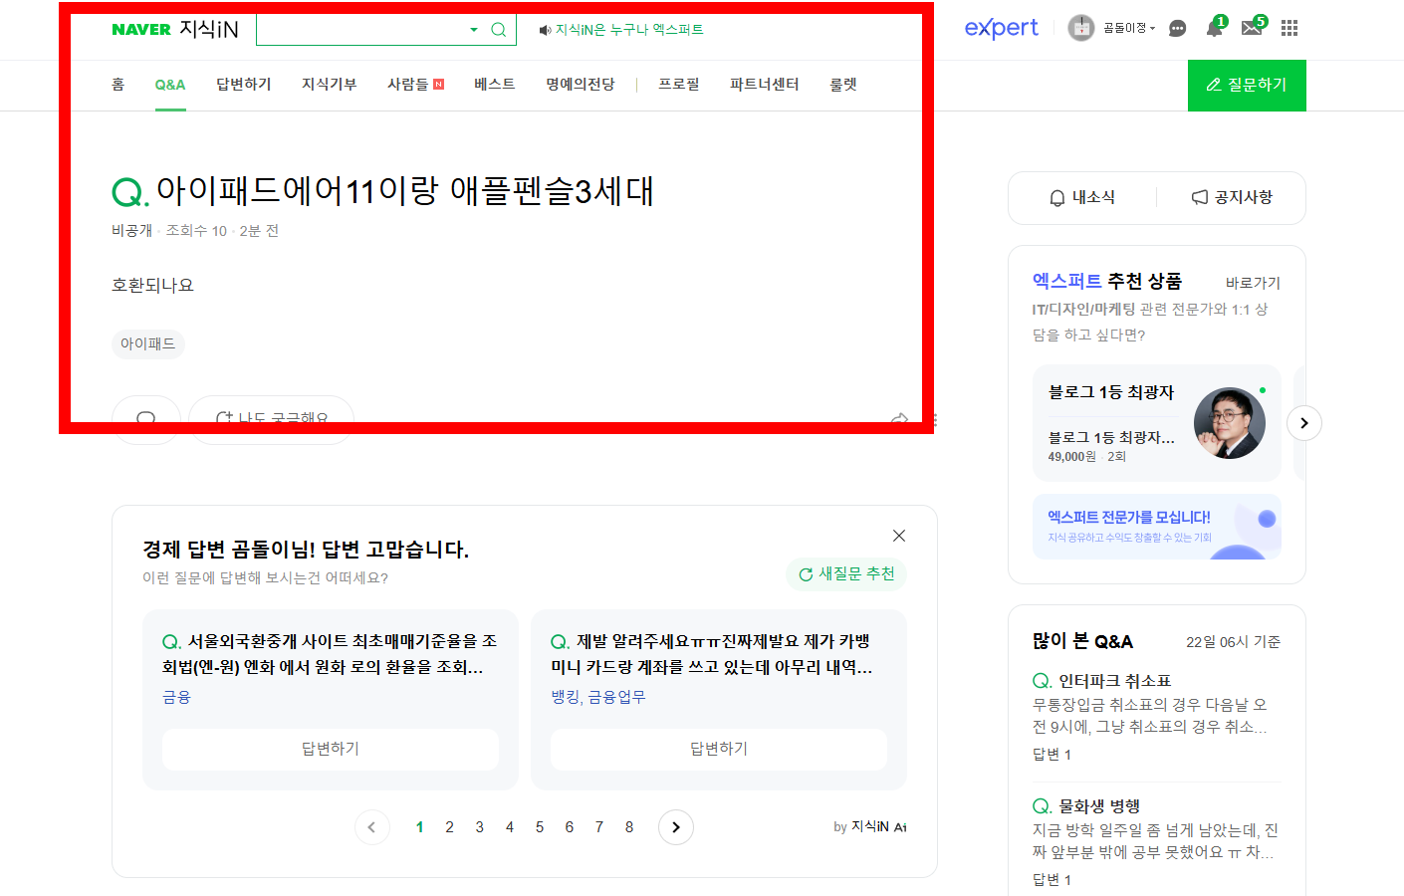Close the 답변 고맙습니다 recommendation panel
The image size is (1404, 896).
(899, 536)
